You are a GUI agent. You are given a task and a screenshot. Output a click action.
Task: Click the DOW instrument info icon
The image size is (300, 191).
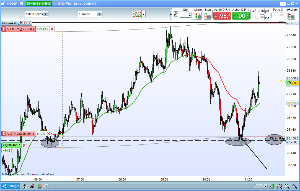pyautogui.click(x=22, y=4)
